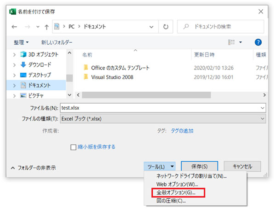Viewport: 276px width, 209px height.
Task: Sort by 更新日時 column header
Action: click(x=204, y=55)
